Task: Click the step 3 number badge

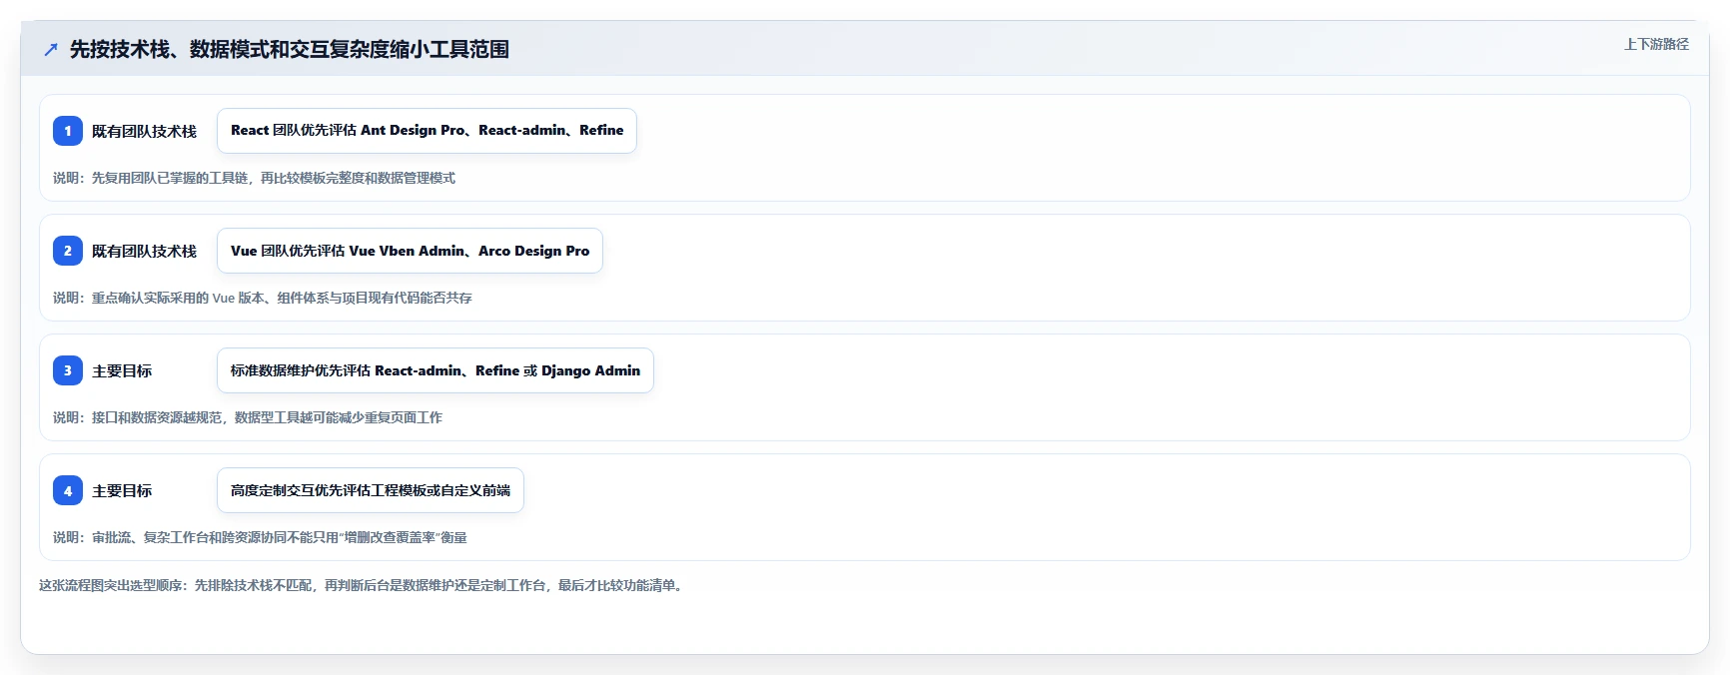Action: click(68, 370)
